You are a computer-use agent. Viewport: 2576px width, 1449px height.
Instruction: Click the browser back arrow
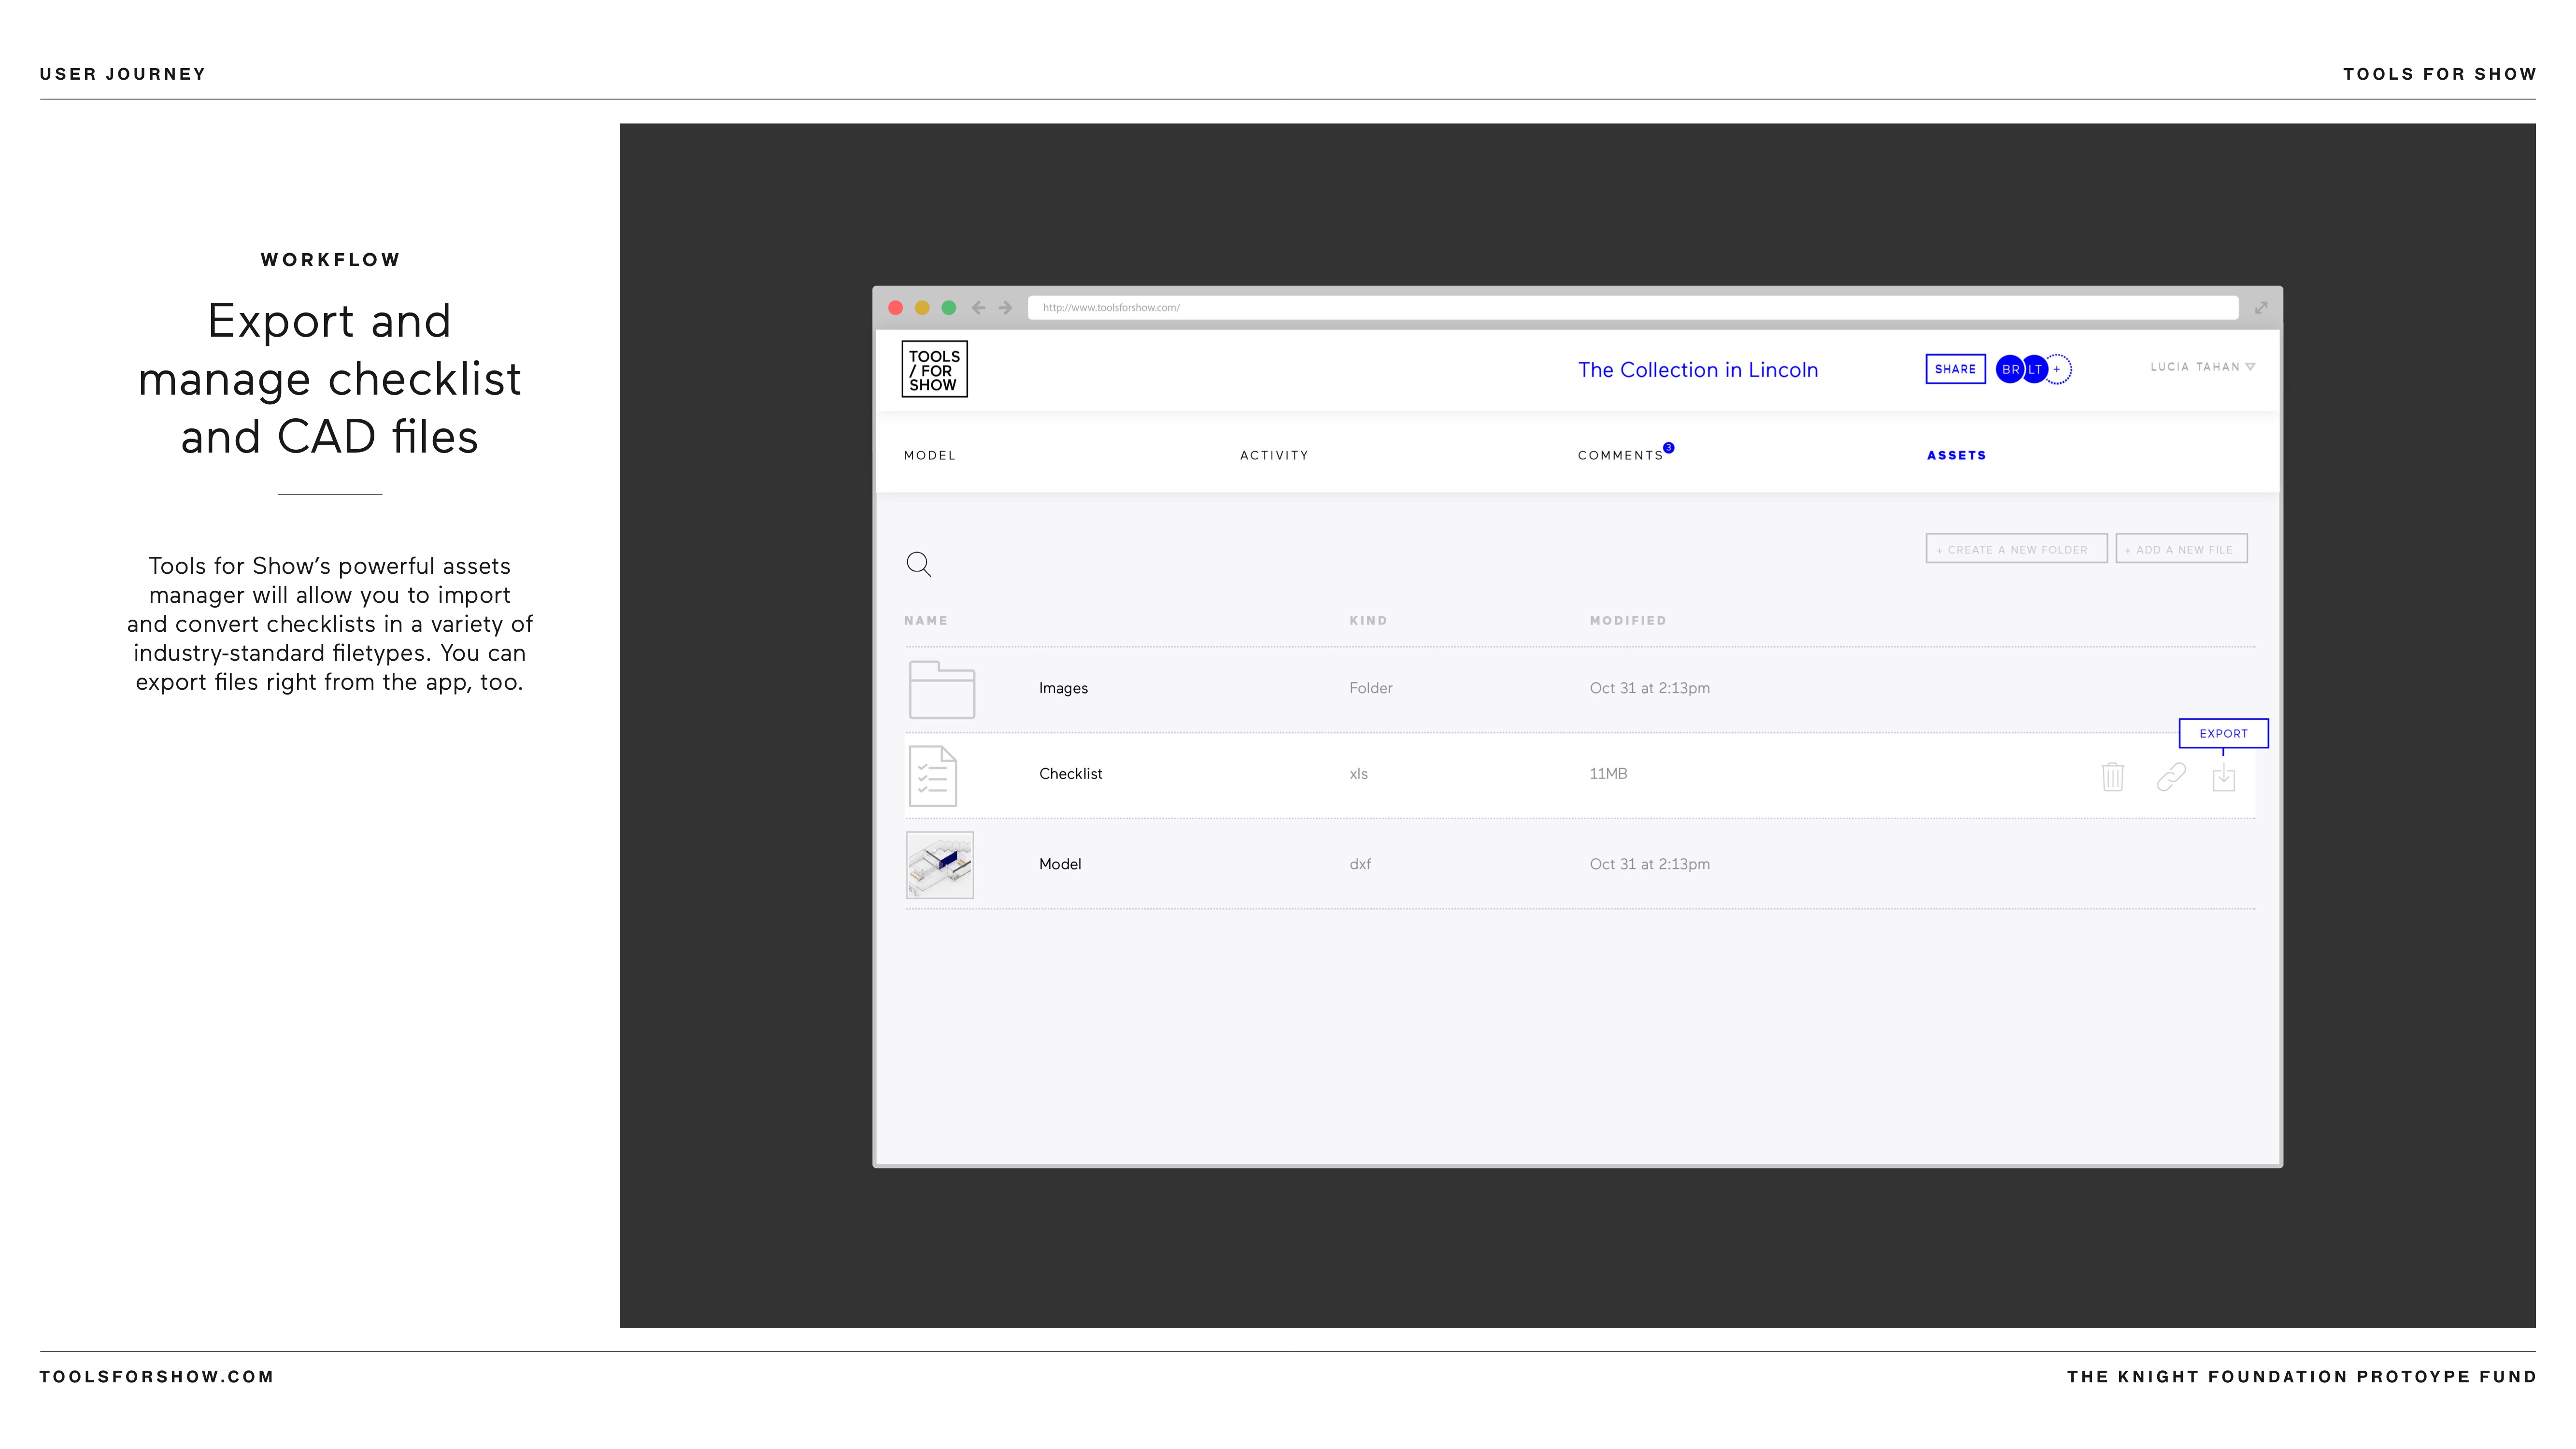click(978, 308)
